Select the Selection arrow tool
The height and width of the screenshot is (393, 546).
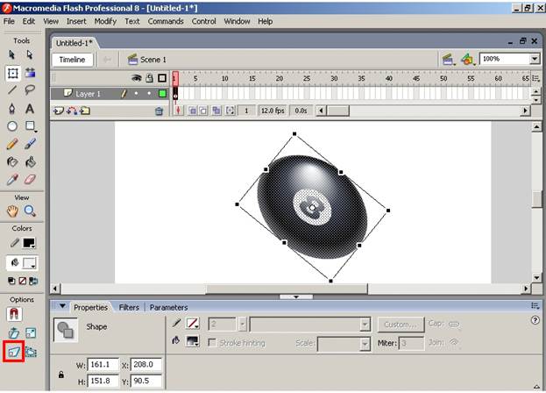12,54
